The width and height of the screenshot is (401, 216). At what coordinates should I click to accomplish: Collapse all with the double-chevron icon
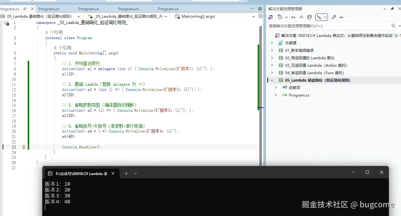pyautogui.click(x=301, y=17)
